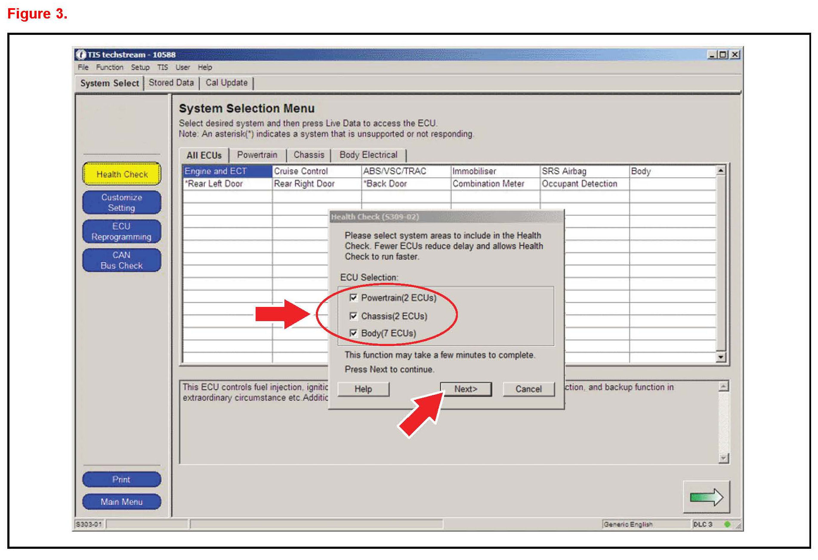Image resolution: width=818 pixels, height=560 pixels.
Task: Click the TIS techstream icon in the title bar
Action: [81, 55]
